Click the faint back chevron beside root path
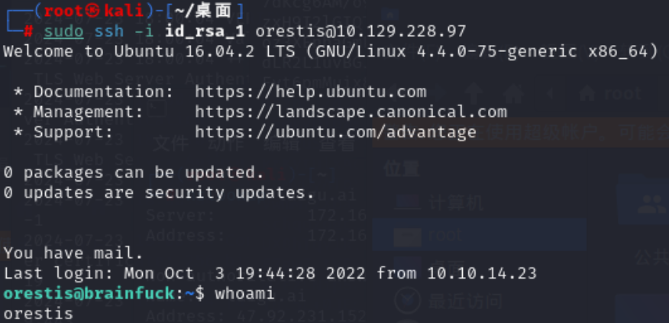669x323 pixels. [550, 93]
